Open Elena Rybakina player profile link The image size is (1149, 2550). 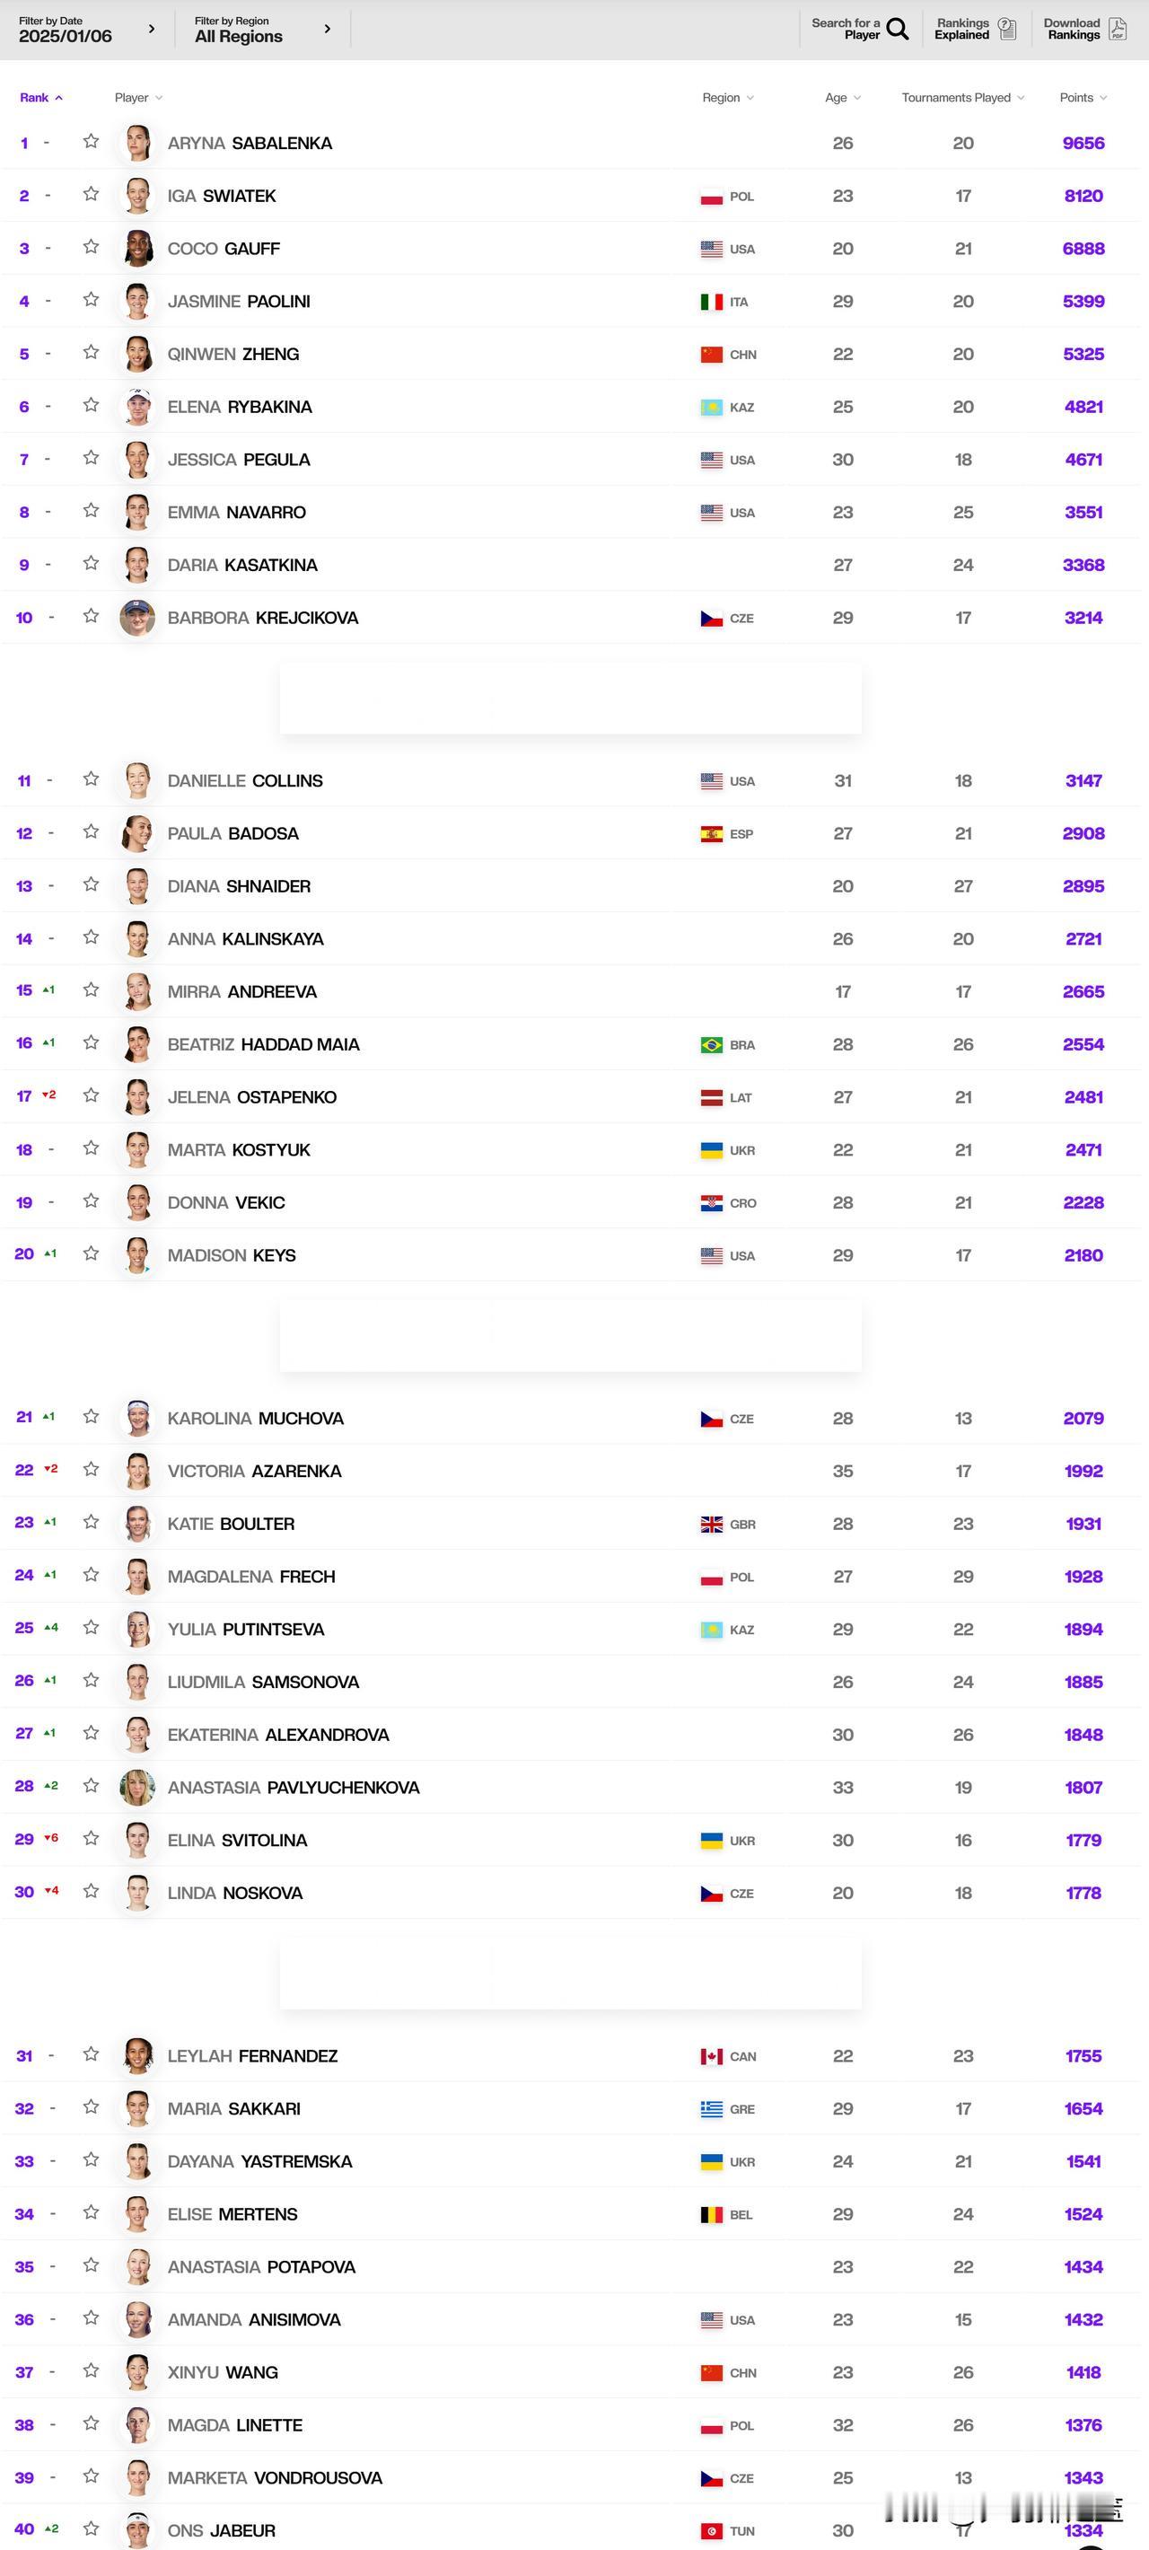pyautogui.click(x=240, y=407)
